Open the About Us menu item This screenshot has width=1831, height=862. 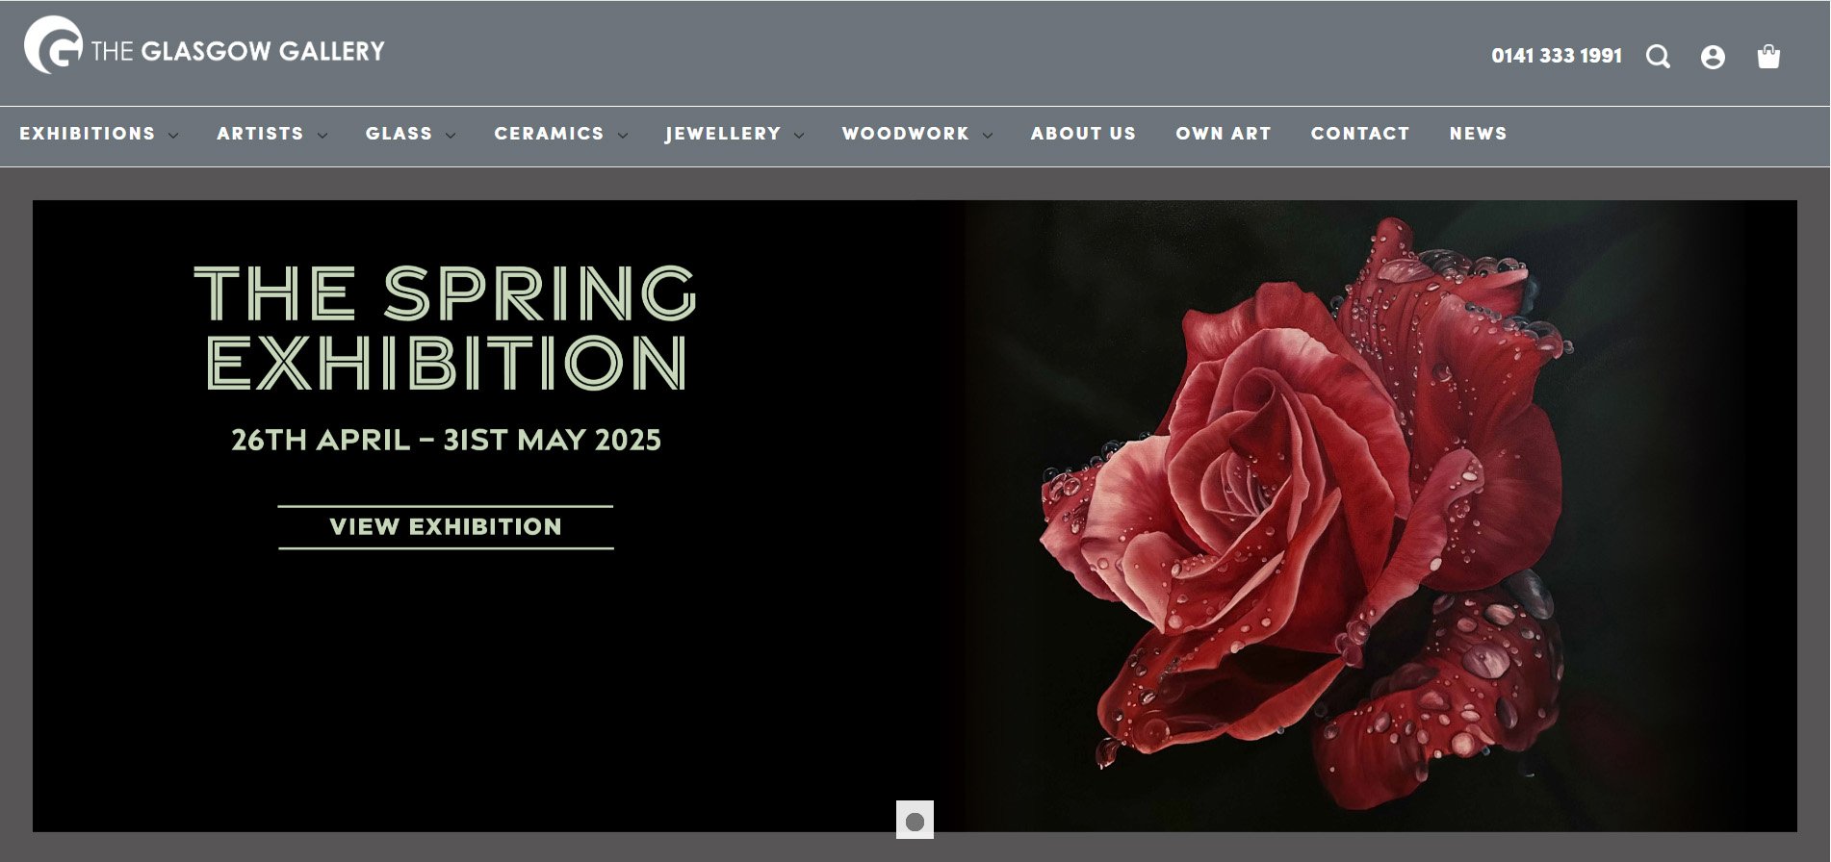[x=1083, y=134]
